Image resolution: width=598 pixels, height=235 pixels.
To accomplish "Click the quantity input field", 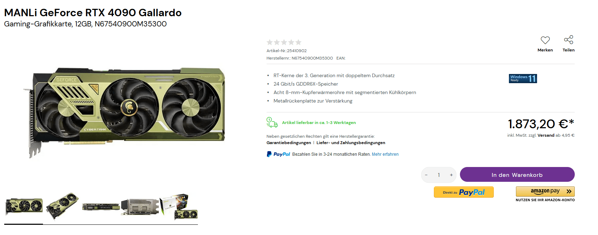I will tap(439, 175).
